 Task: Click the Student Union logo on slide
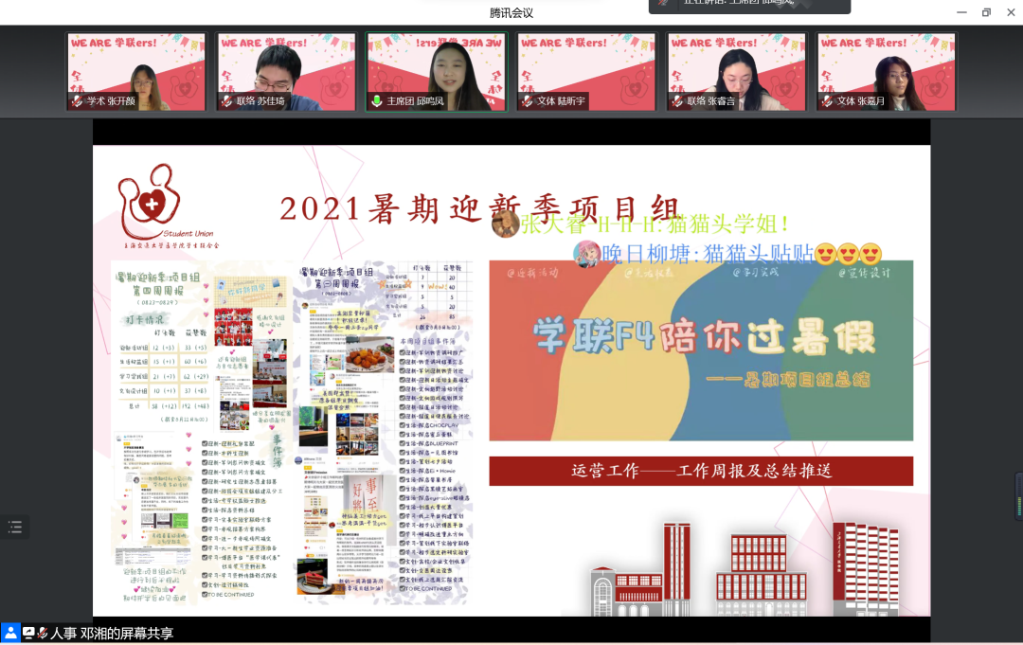[x=168, y=206]
